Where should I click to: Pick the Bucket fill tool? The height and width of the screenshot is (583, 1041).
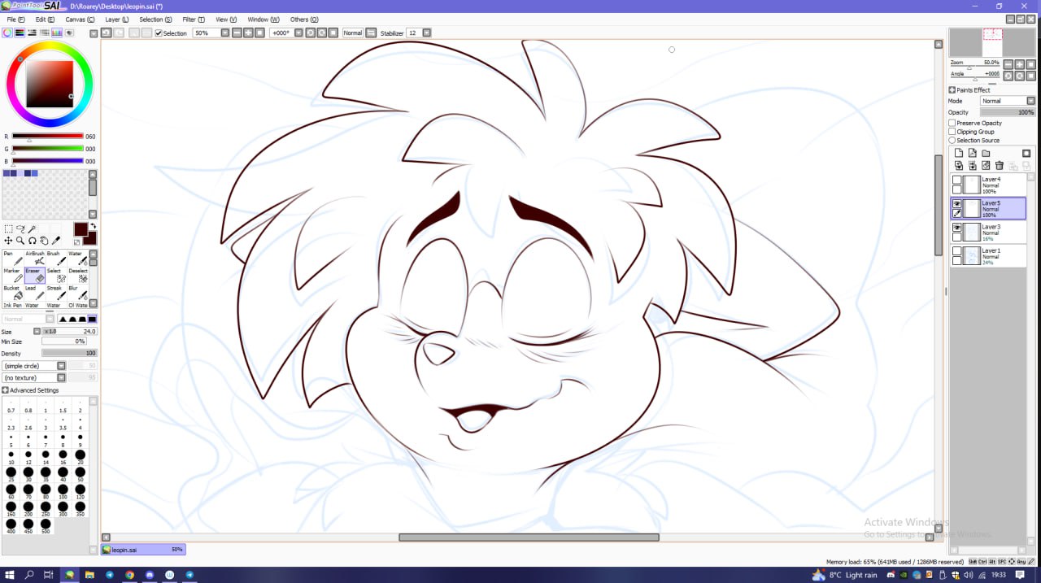(x=13, y=293)
